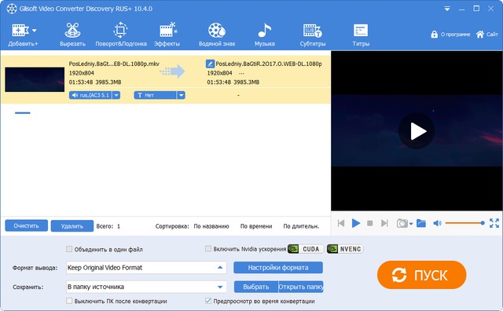Open the snapshot folder icon
This screenshot has height=311, width=503.
tap(421, 223)
